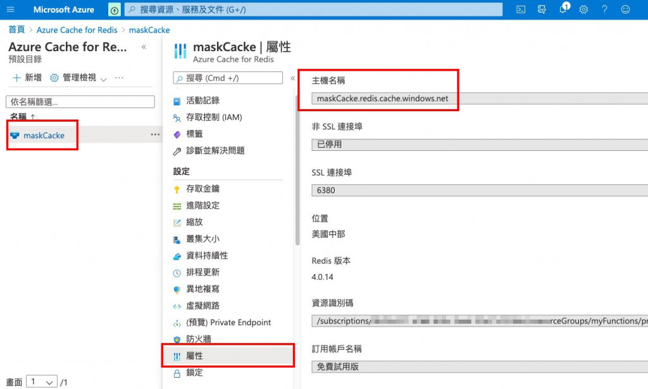The width and height of the screenshot is (648, 389).
Task: Click the 縮放 scale icon
Action: tap(177, 223)
